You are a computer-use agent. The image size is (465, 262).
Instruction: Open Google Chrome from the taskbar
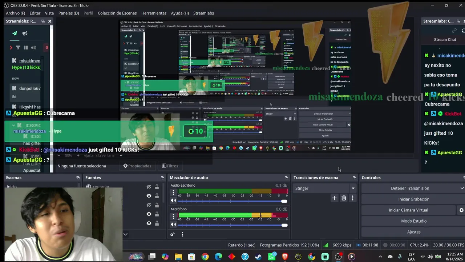(x=205, y=257)
